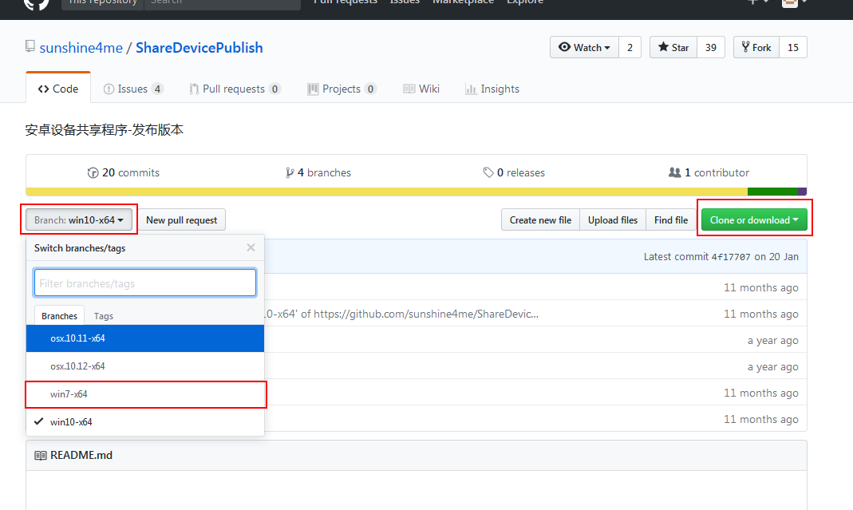853x510 pixels.
Task: Click the fork icon on Fork button
Action: [745, 47]
